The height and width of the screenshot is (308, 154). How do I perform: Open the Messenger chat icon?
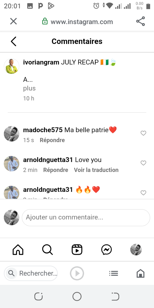coord(107,250)
